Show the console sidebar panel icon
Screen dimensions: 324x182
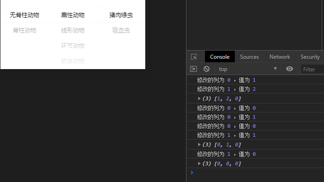tap(193, 69)
